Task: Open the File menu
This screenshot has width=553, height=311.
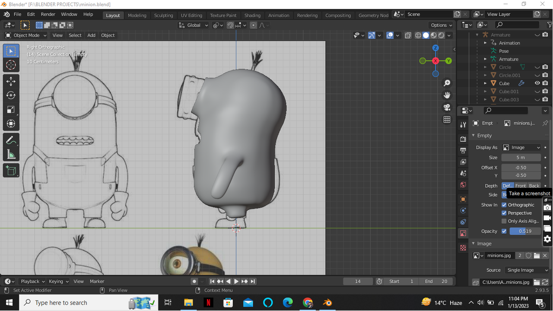Action: (x=17, y=14)
